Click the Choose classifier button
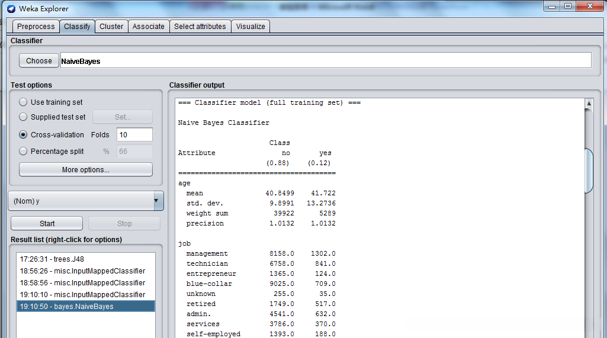Screen dimensions: 607x338 39,60
